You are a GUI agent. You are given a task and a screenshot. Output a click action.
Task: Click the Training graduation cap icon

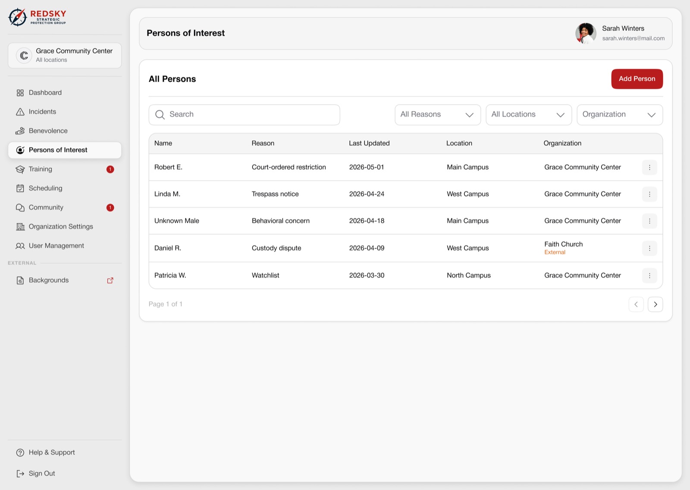pyautogui.click(x=20, y=169)
